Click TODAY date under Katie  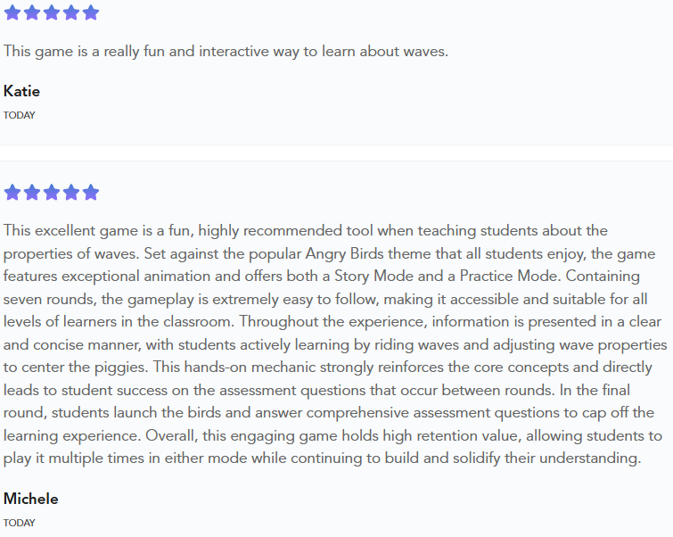tap(20, 115)
